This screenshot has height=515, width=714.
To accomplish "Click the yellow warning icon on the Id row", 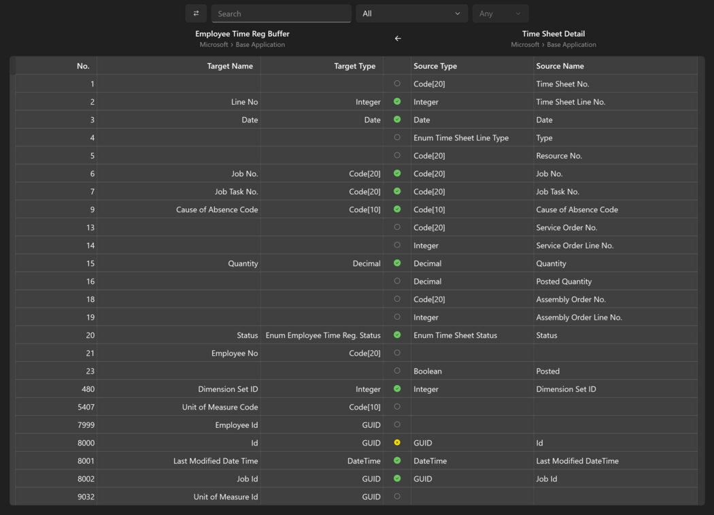I will coord(397,442).
